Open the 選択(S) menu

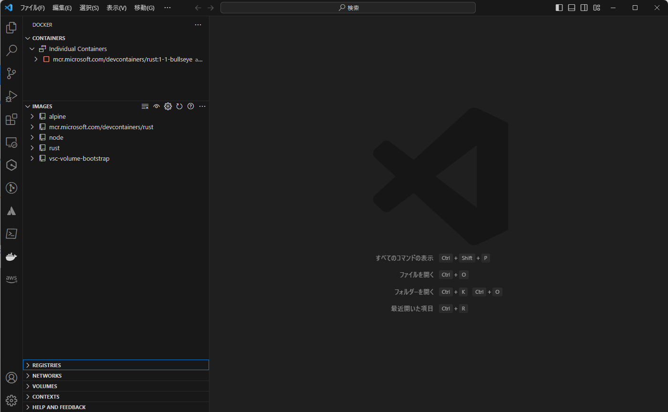[89, 8]
